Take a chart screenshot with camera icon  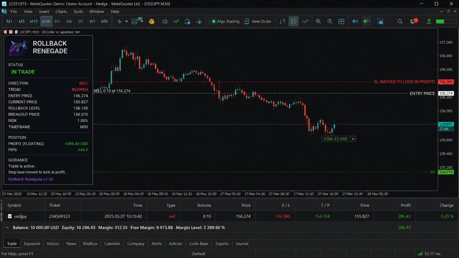click(380, 21)
